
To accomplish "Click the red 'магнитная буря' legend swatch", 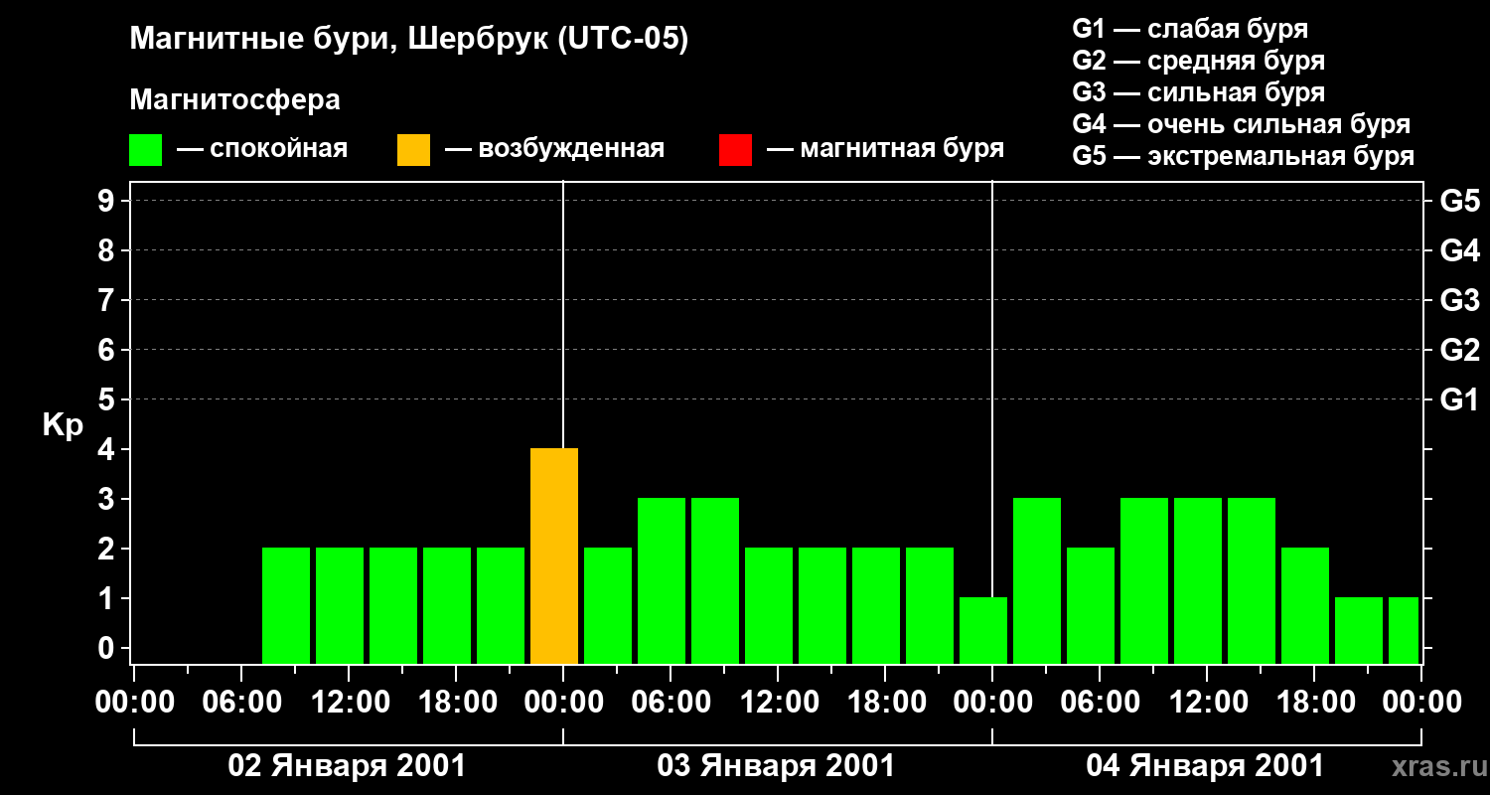I will (x=735, y=150).
